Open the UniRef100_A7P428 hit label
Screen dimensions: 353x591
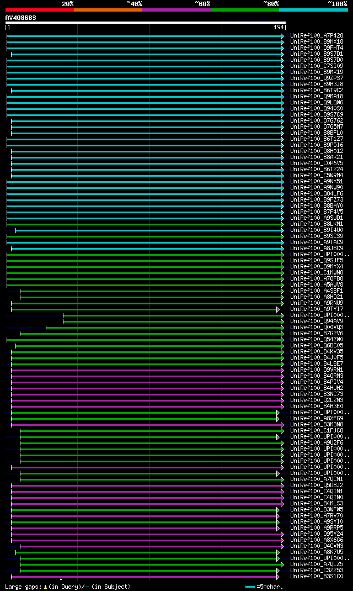pos(317,36)
